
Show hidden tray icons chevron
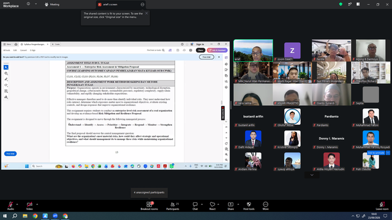tap(353, 216)
